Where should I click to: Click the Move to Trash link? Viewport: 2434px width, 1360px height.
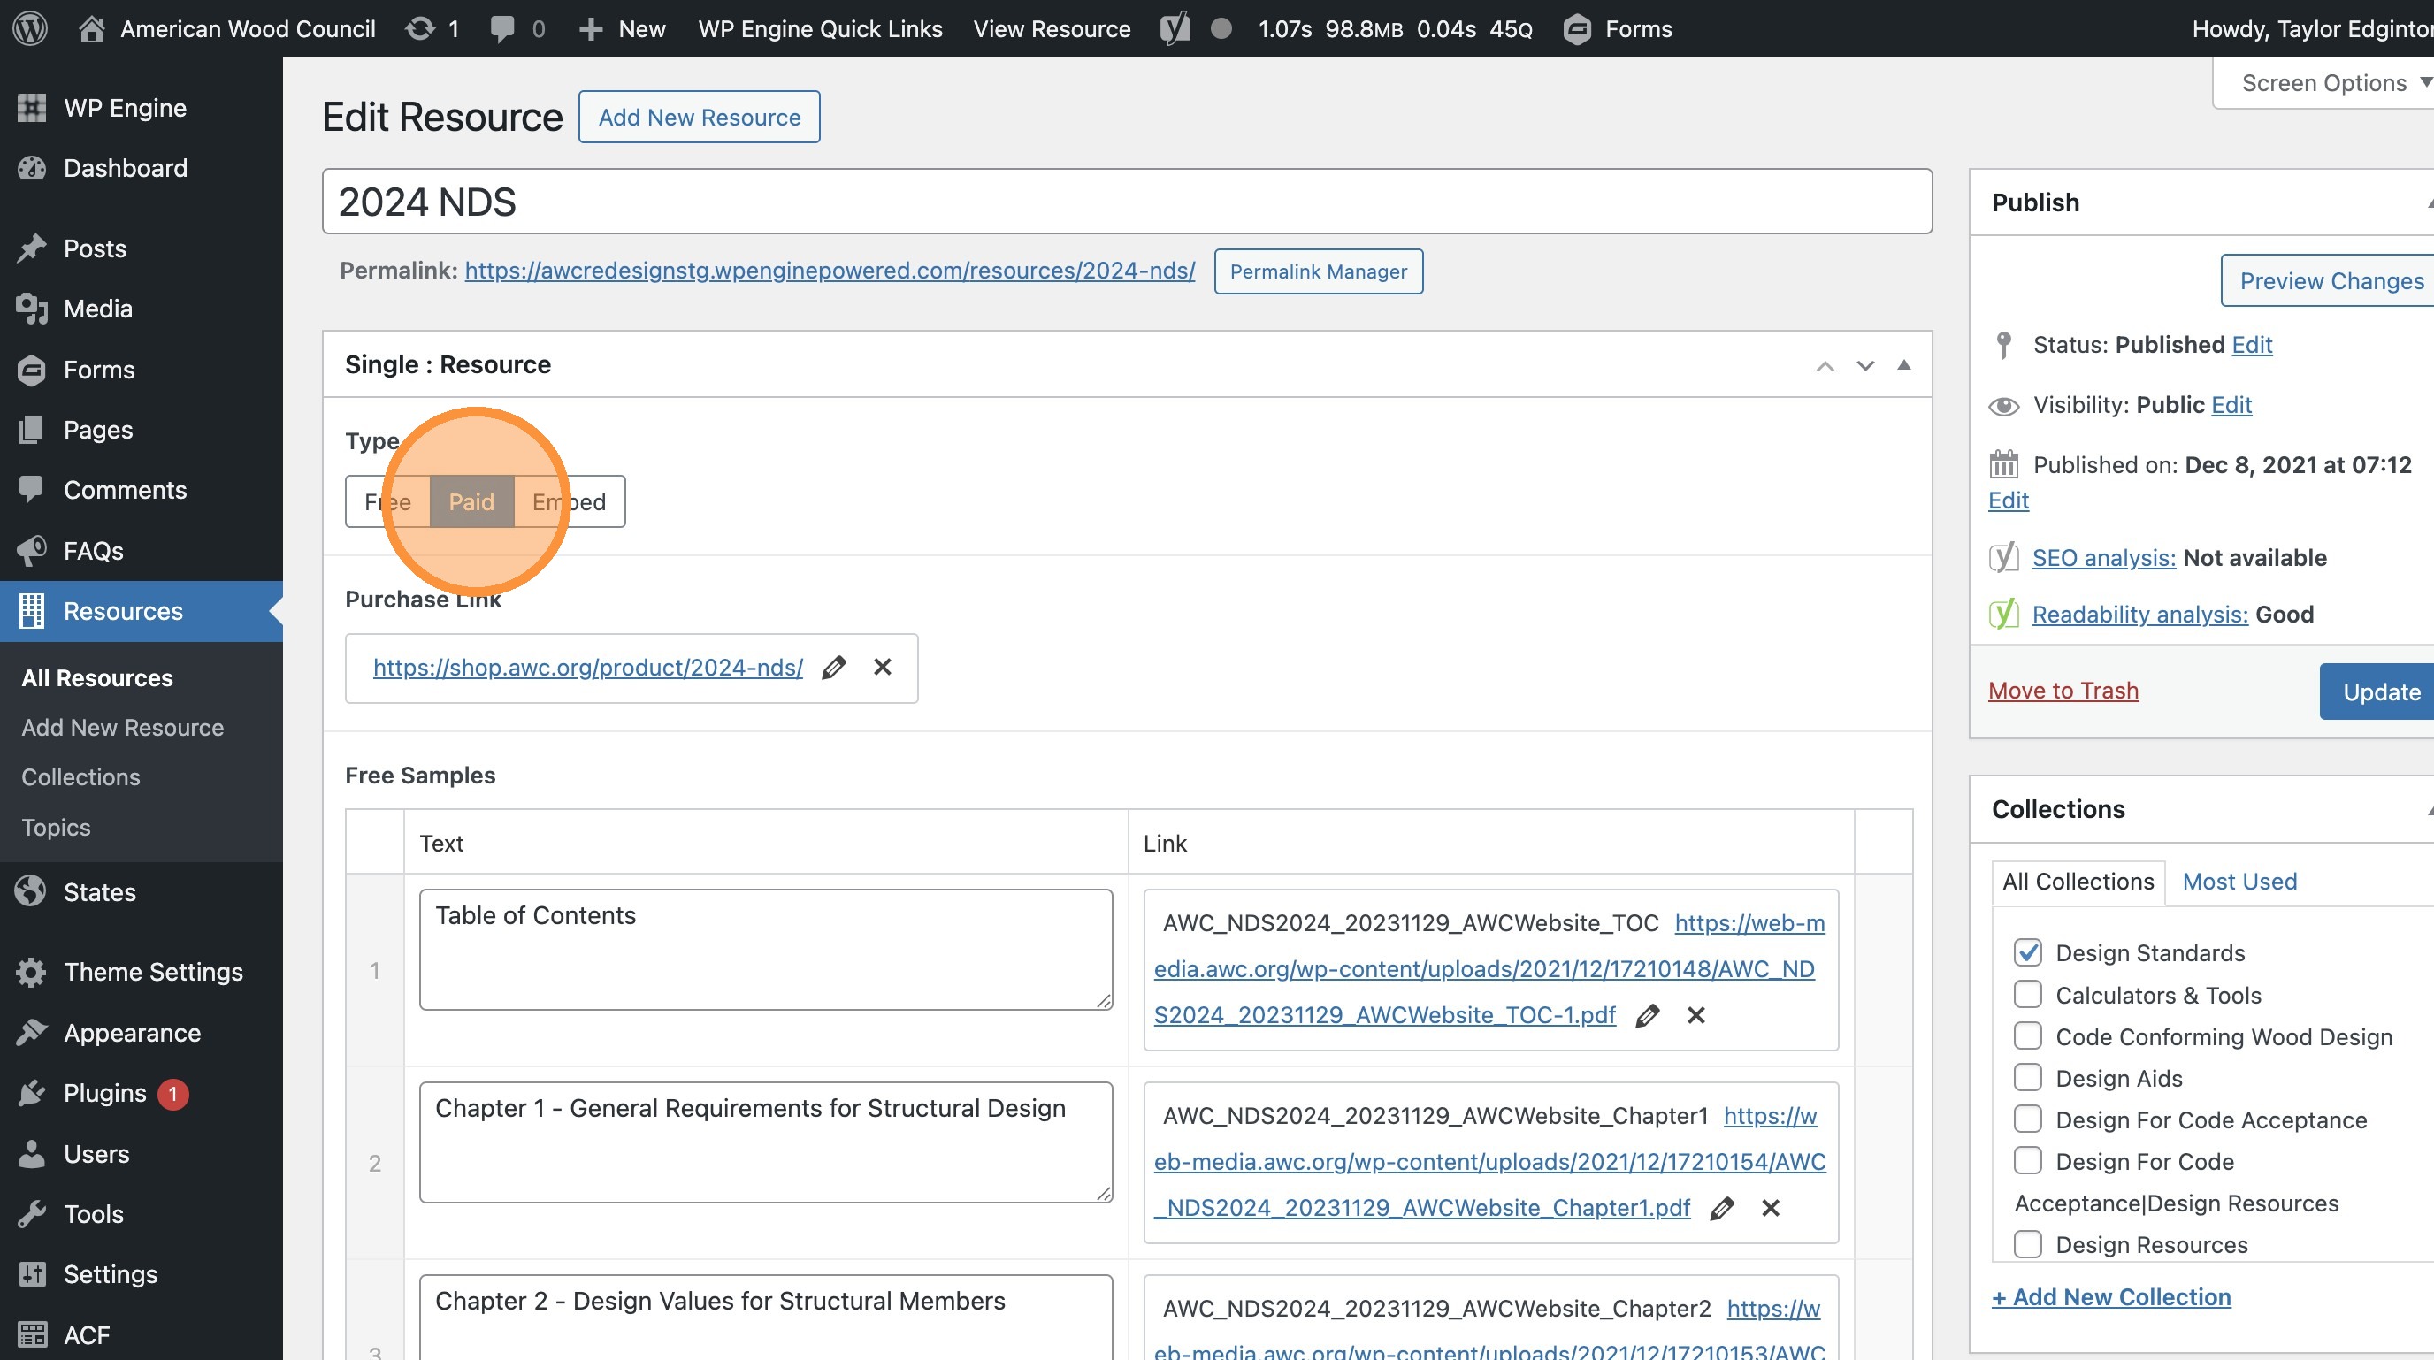point(2063,691)
